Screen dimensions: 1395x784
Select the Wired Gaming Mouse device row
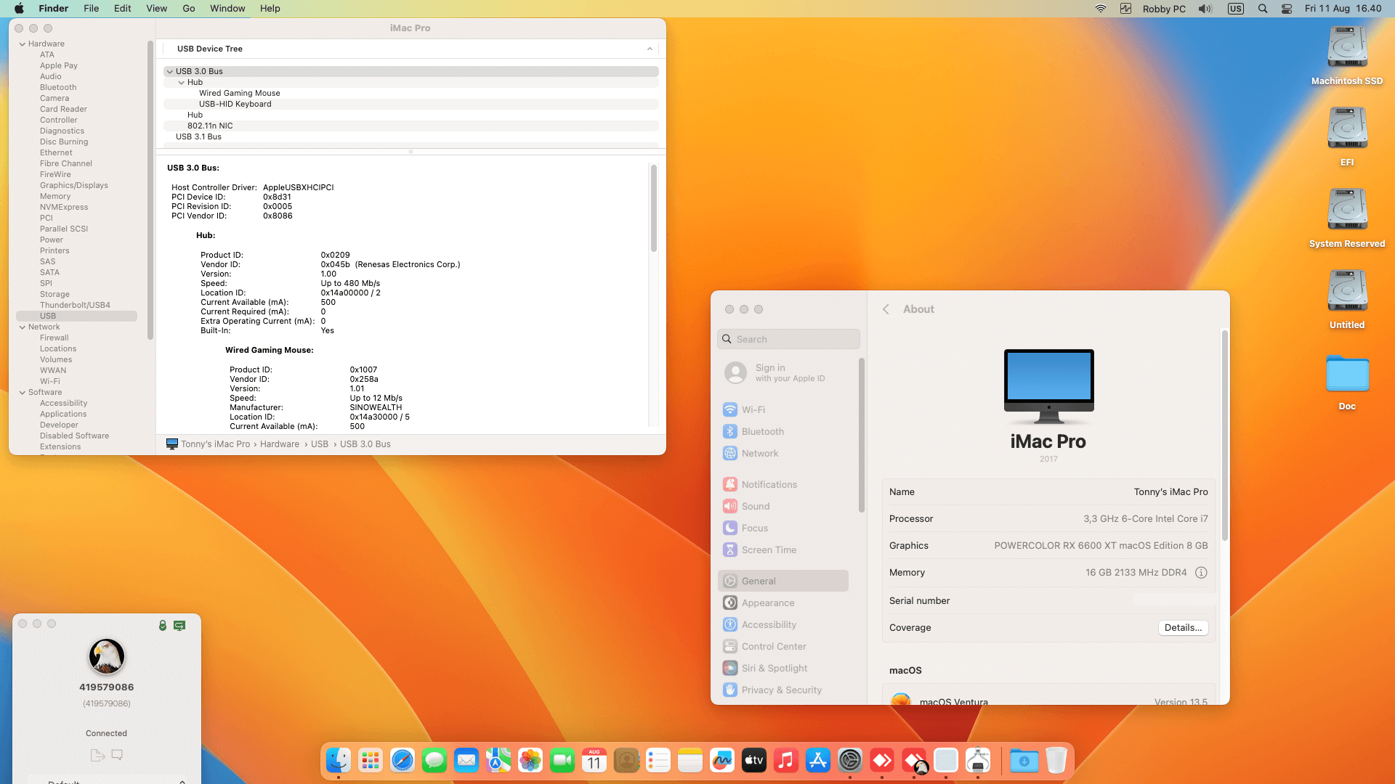[x=411, y=94]
